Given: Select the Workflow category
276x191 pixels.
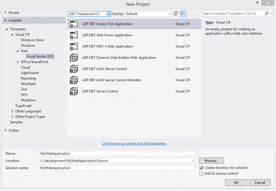Looking at the screenshot, I should (x=28, y=100).
